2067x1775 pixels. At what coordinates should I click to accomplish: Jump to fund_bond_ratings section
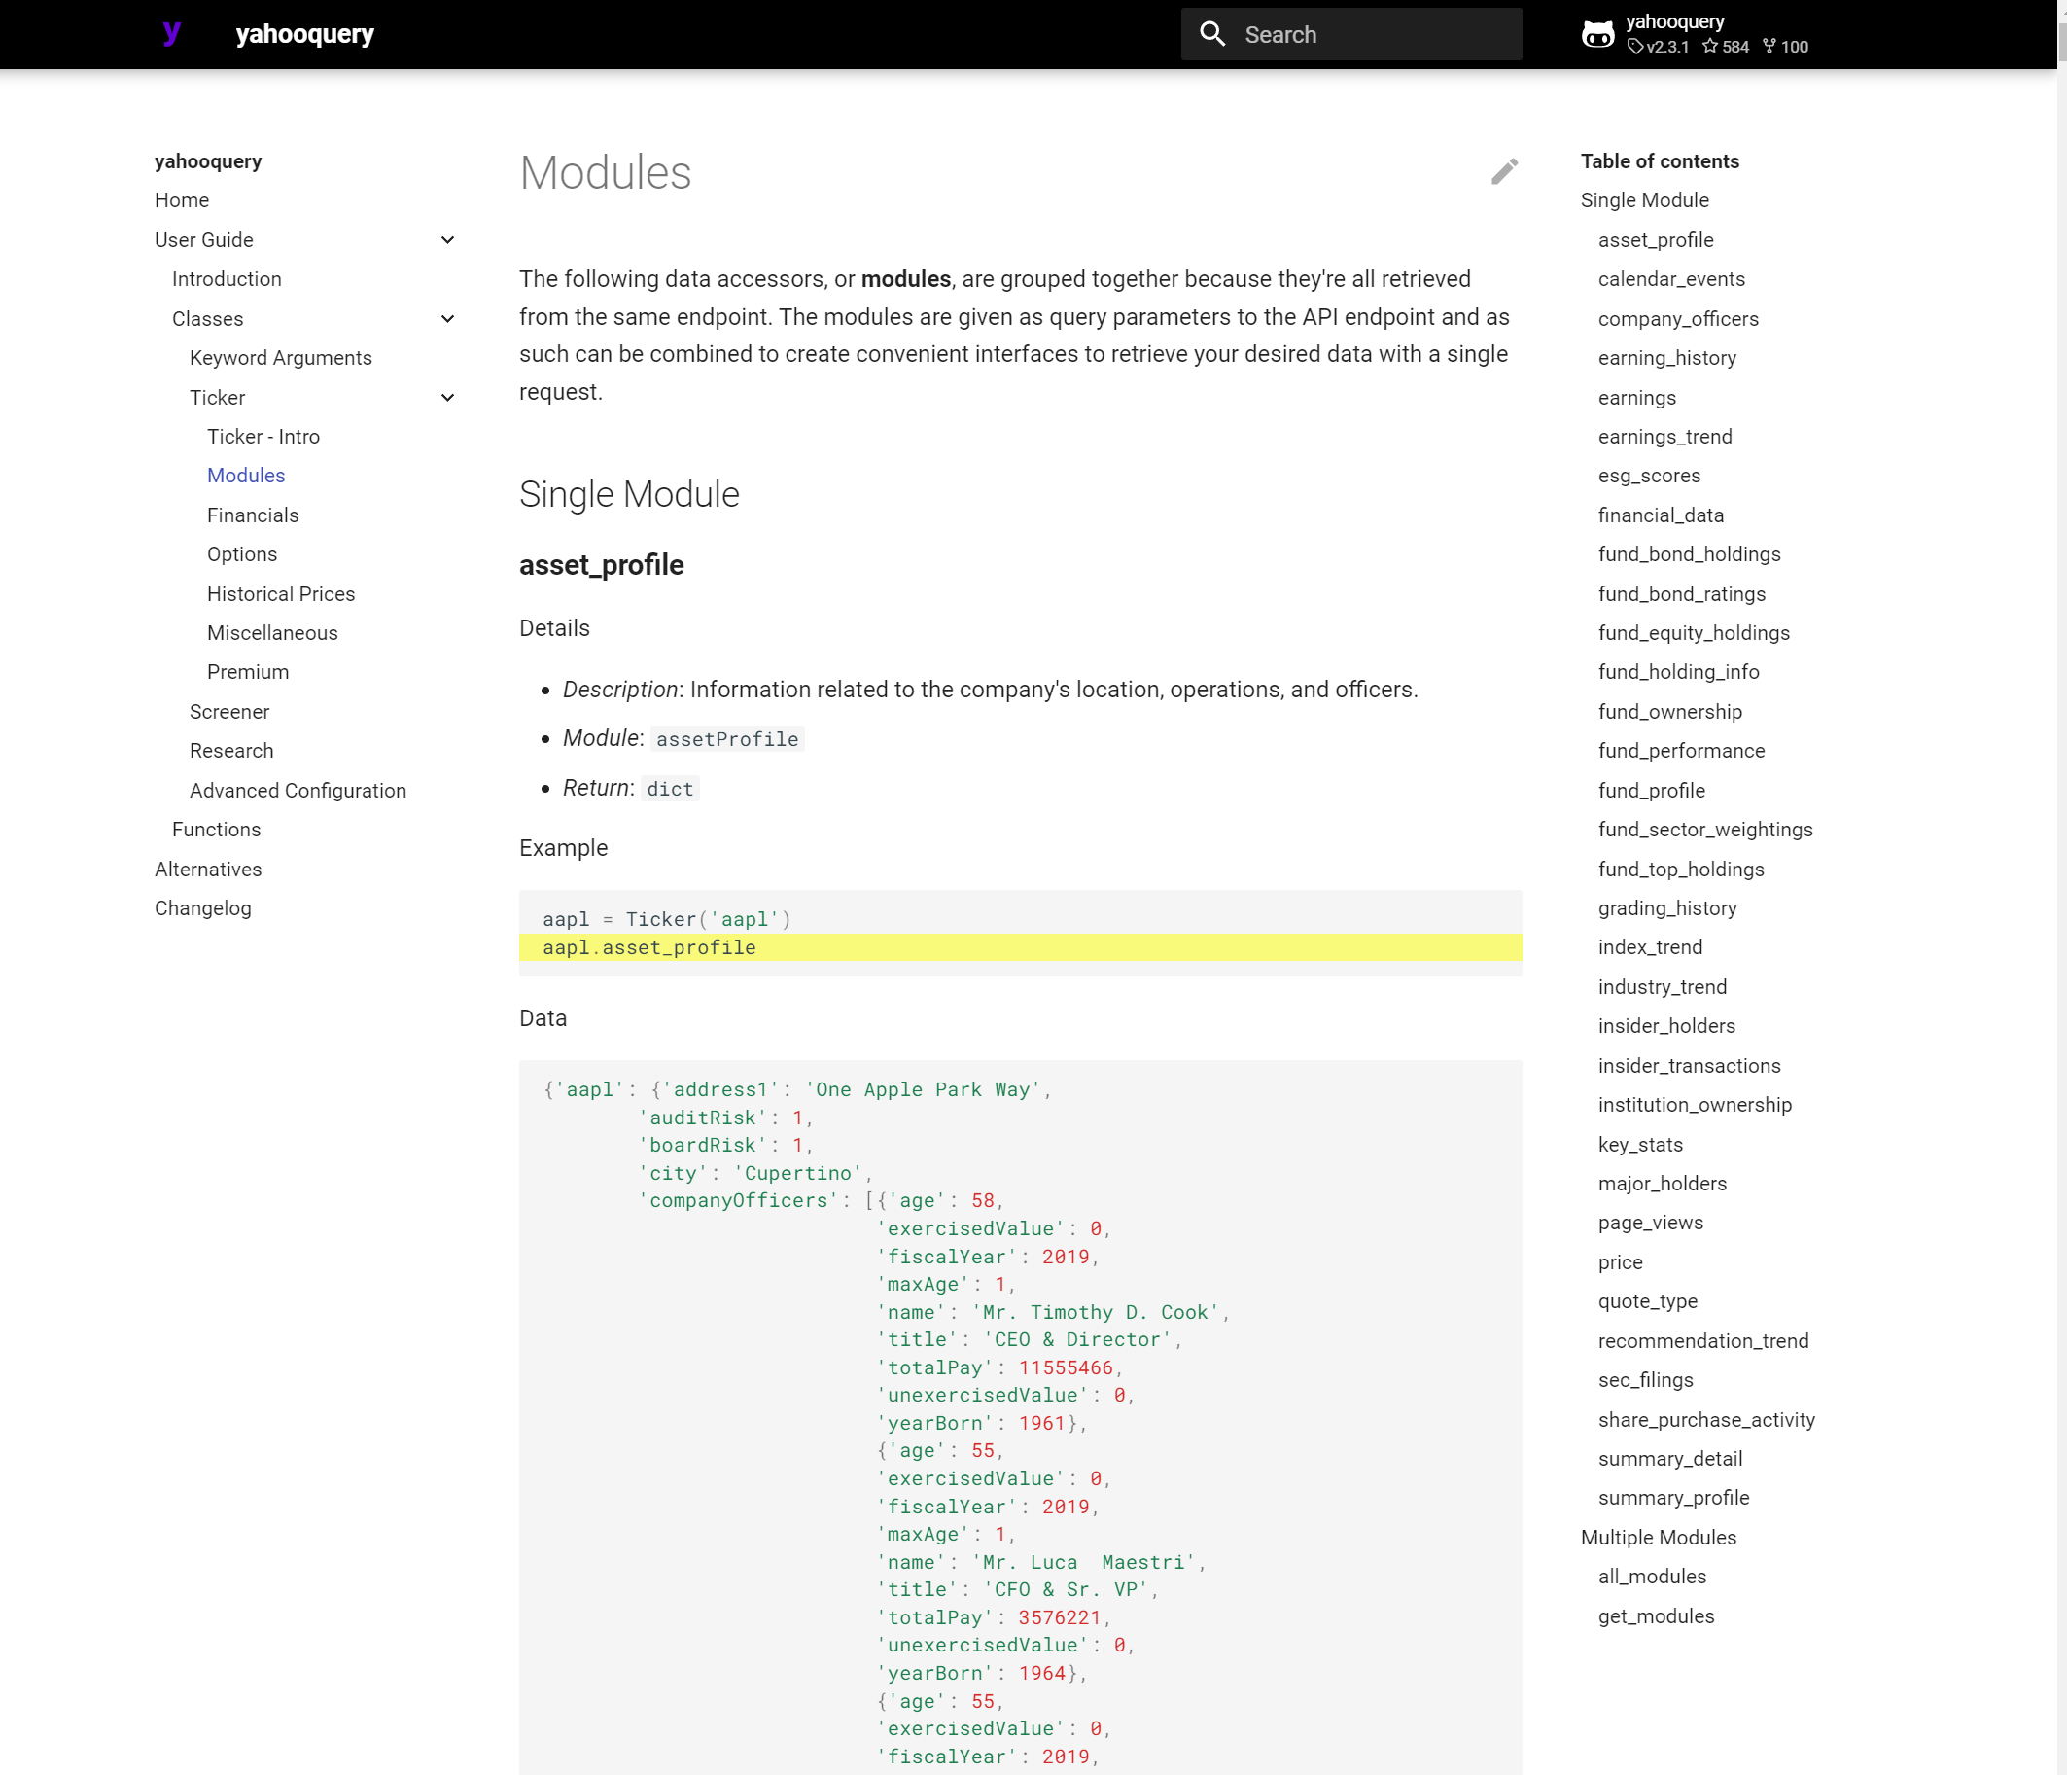click(x=1682, y=594)
